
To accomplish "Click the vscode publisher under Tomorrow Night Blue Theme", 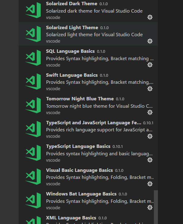I will click(53, 113).
